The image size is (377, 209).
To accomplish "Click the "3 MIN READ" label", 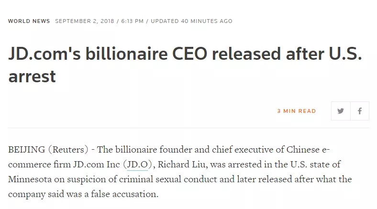I will click(296, 111).
